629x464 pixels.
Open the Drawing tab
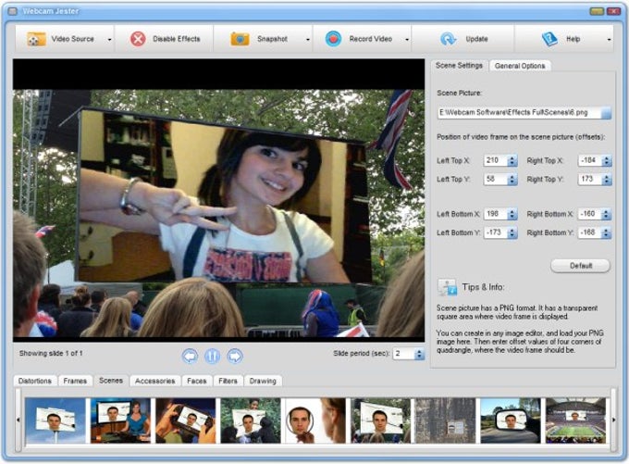(x=263, y=381)
